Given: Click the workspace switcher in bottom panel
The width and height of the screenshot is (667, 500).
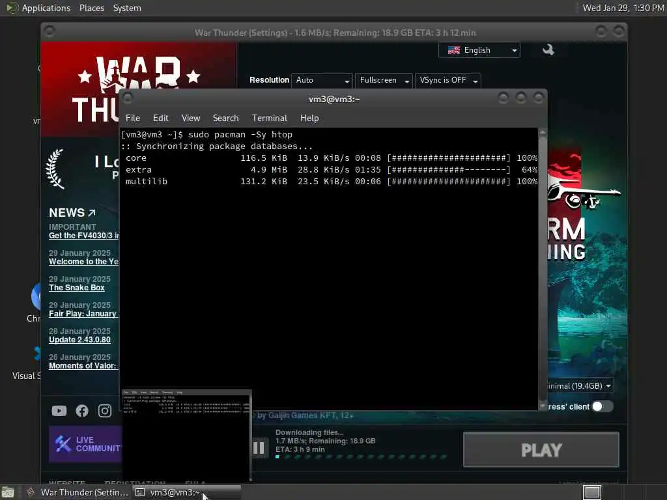Looking at the screenshot, I should [x=591, y=492].
